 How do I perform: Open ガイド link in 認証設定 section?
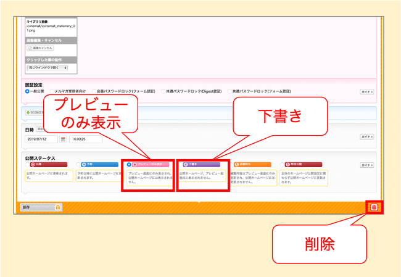367,91
